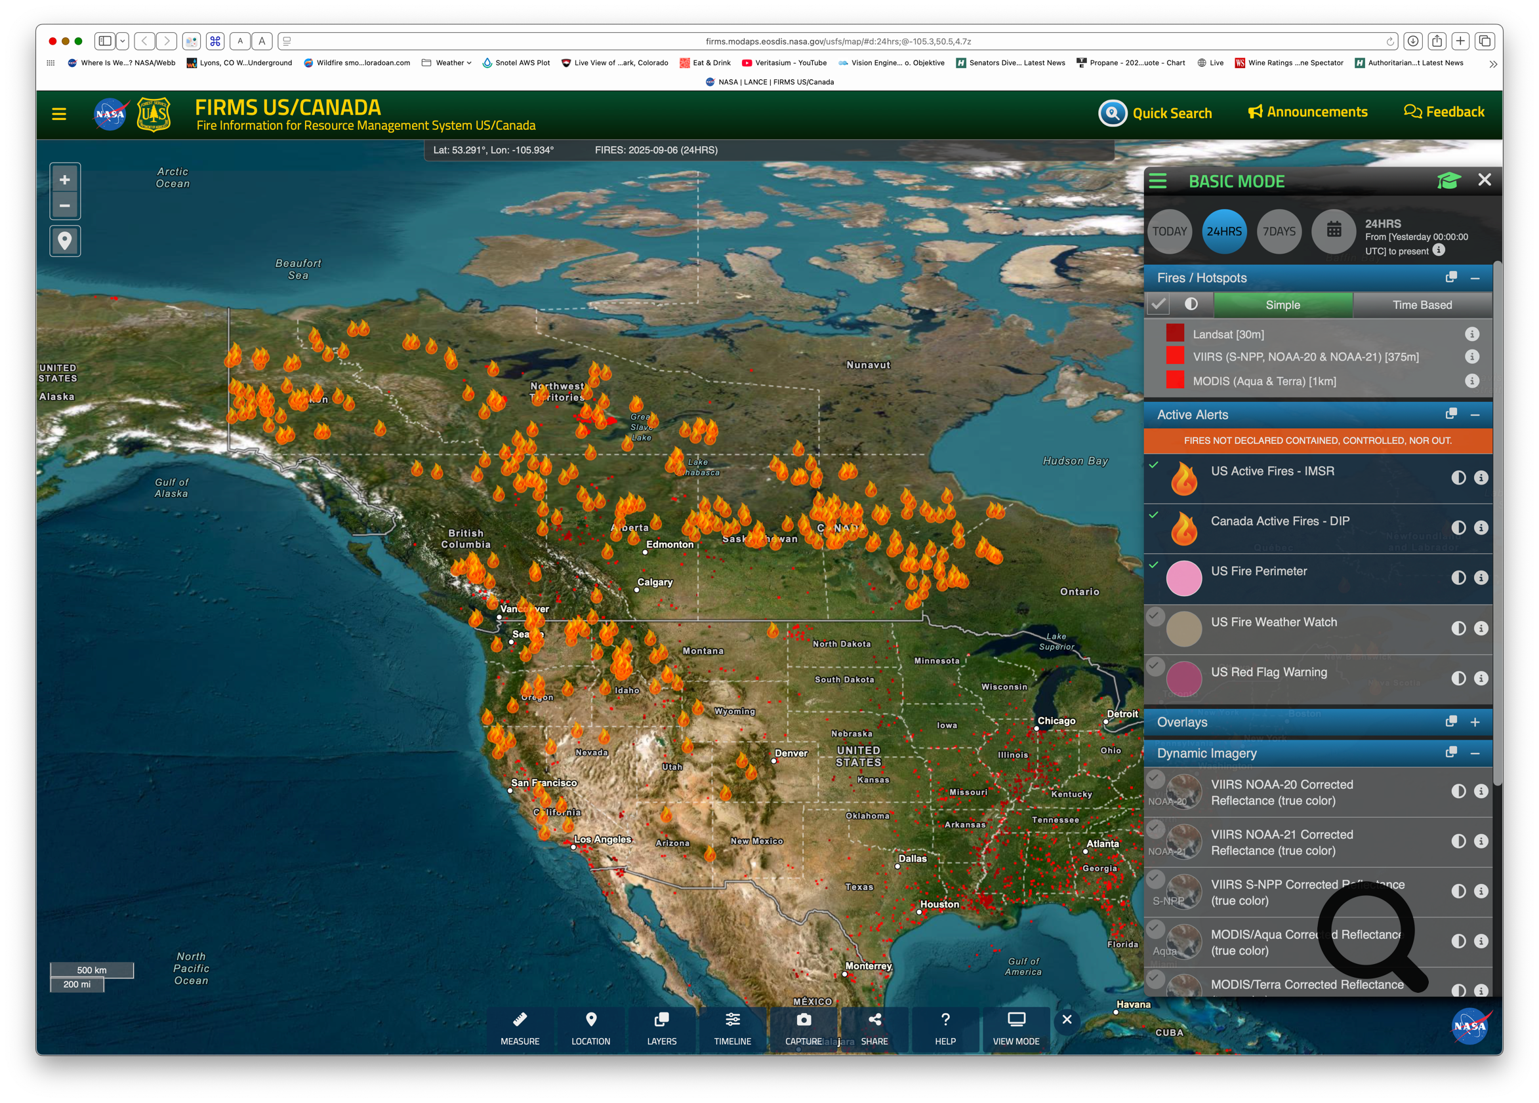This screenshot has width=1539, height=1103.
Task: Reload the page in Safari
Action: [x=1389, y=41]
